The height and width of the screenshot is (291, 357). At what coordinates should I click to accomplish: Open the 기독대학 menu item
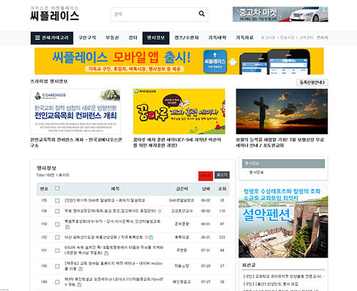click(x=217, y=38)
